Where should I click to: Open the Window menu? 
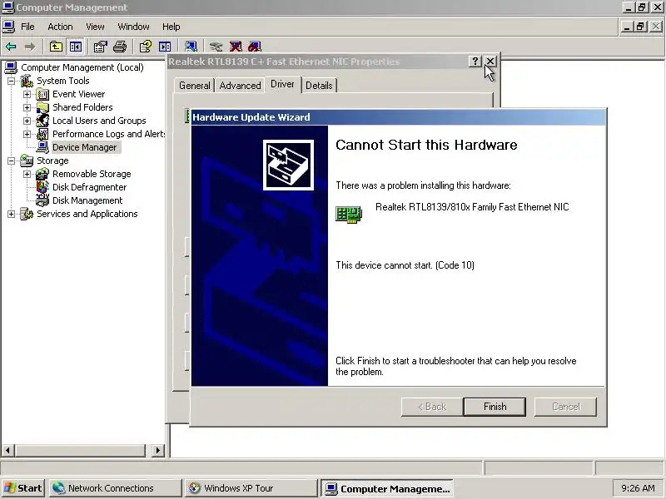coord(133,27)
